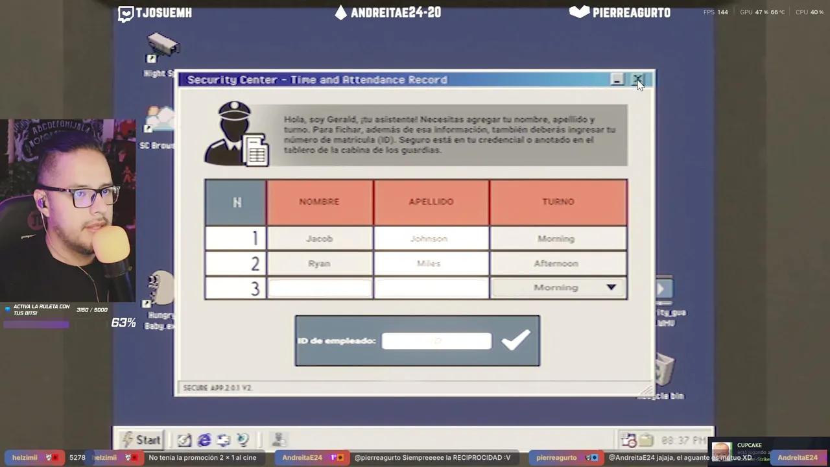The width and height of the screenshot is (830, 467).
Task: Click the FPS 144 performance readout
Action: coord(716,12)
